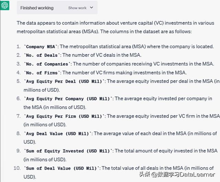The height and width of the screenshot is (182, 220).
Task: Click `Avg Equity Per Company (USD Mil)` label
Action: point(68,99)
